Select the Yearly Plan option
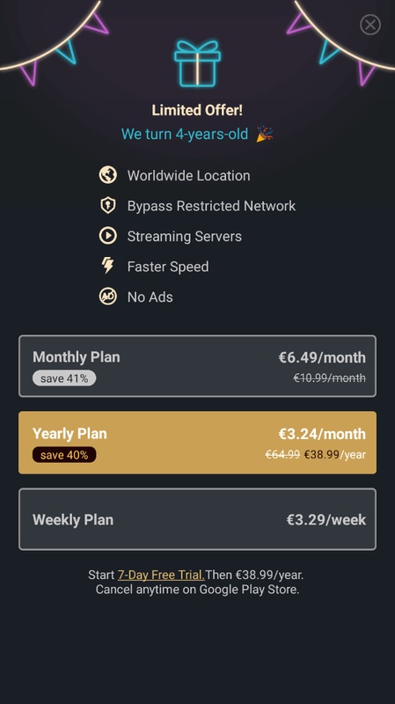 coord(197,443)
